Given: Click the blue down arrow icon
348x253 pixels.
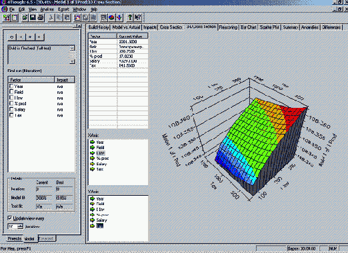Looking at the screenshot, I should click(x=119, y=18).
